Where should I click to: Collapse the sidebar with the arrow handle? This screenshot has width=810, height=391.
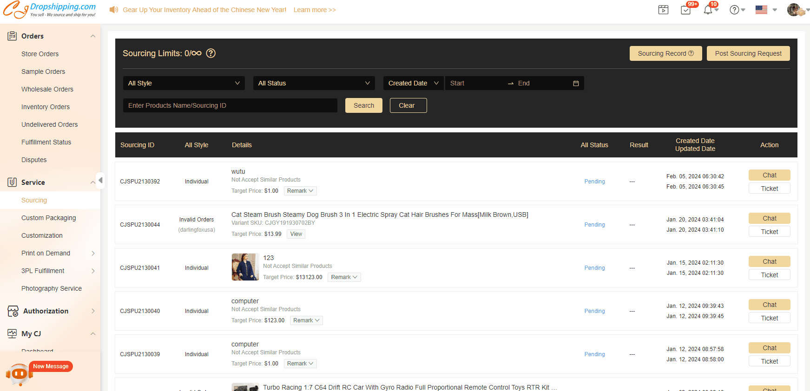(100, 180)
